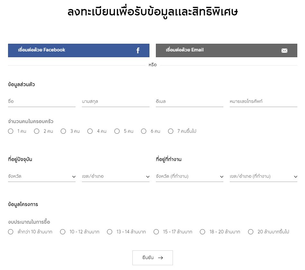This screenshot has height=270, width=305.
Task: Click the Facebook logo icon
Action: [138, 50]
